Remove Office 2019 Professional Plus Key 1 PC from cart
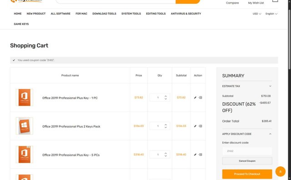This screenshot has height=180, width=291. pos(201,98)
